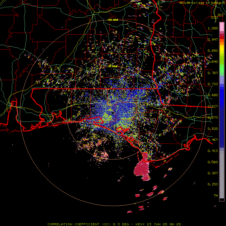Select the 0.627 scale value
The height and width of the screenshot is (226, 226).
pyautogui.click(x=213, y=106)
